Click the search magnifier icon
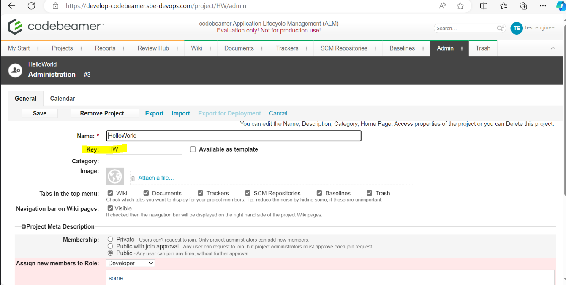Viewport: 566px width, 285px height. tap(500, 28)
